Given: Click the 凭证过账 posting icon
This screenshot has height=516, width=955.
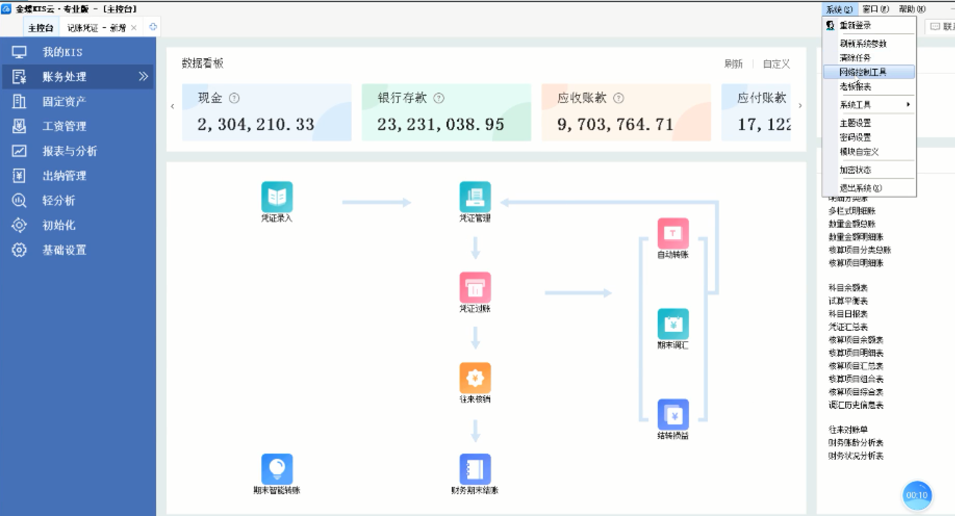Looking at the screenshot, I should coord(475,288).
